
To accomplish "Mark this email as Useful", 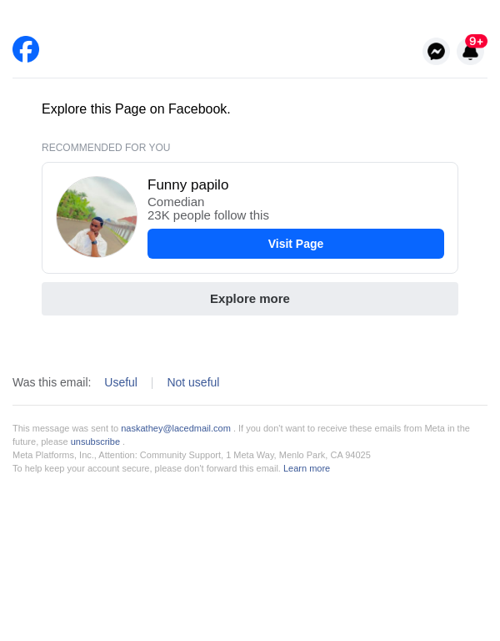I will pos(121,382).
